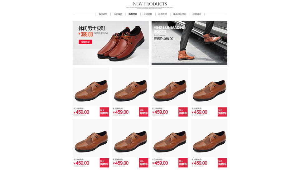Add the last bottom-row shoe to cart
This screenshot has width=300, height=187.
tap(222, 163)
